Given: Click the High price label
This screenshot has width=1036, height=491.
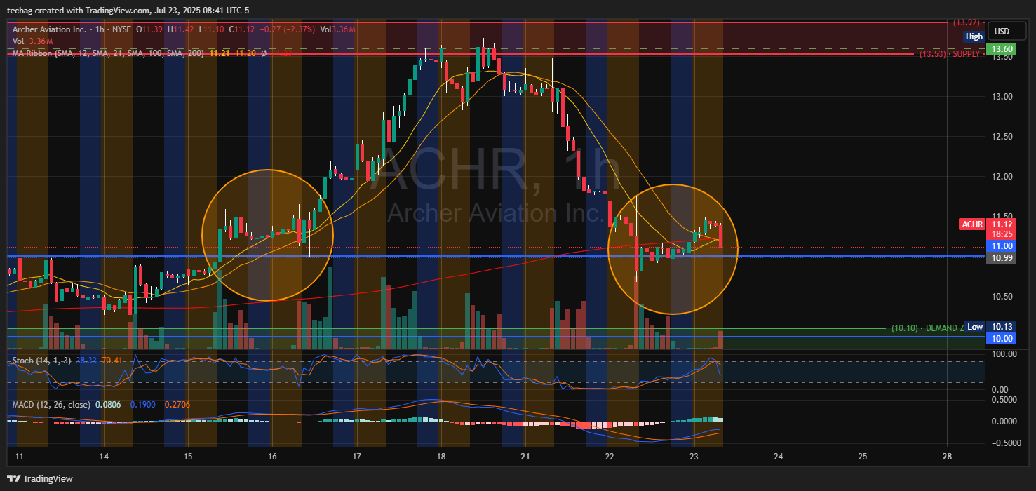Looking at the screenshot, I should (x=974, y=36).
